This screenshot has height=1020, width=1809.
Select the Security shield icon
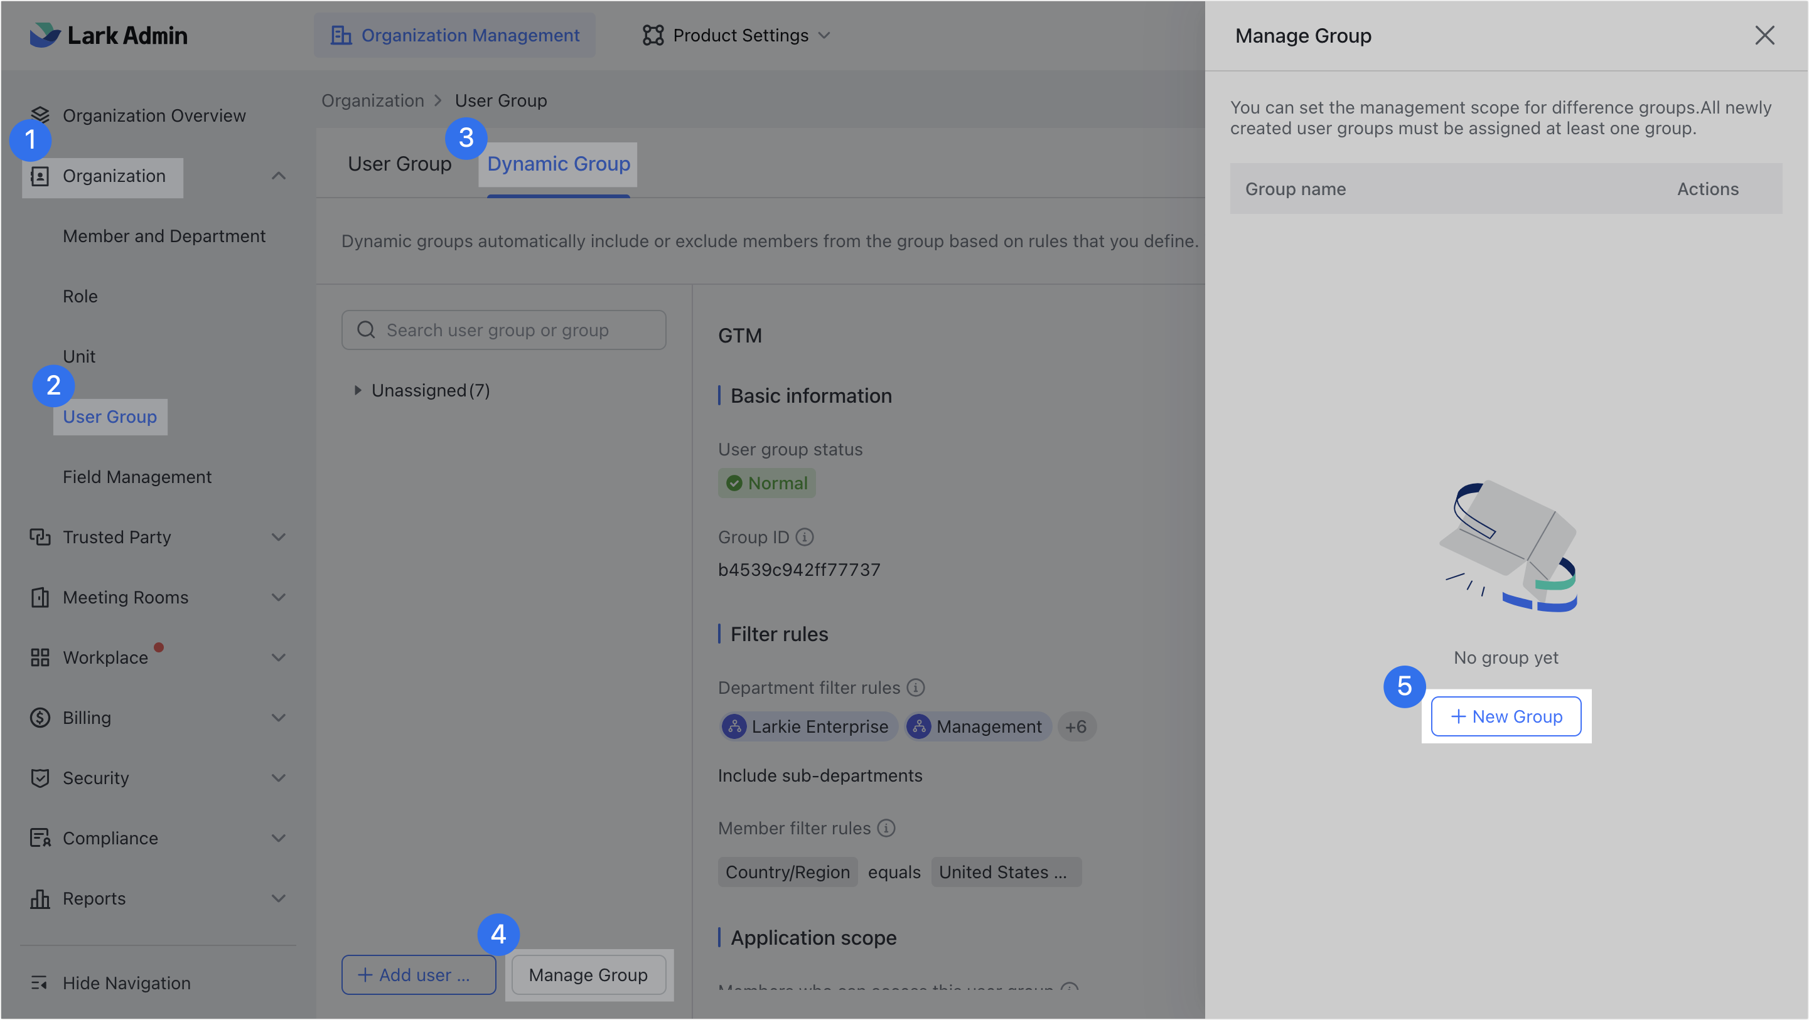(x=40, y=778)
